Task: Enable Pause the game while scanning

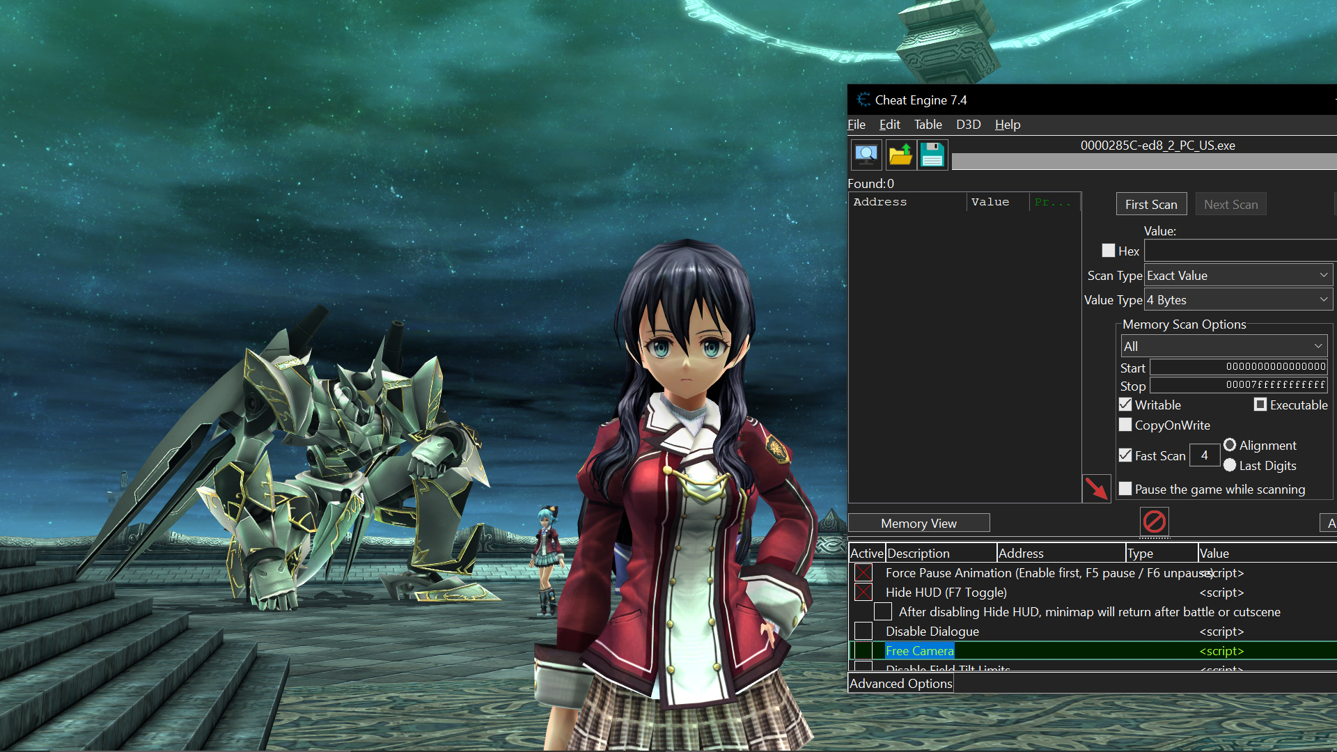Action: pos(1125,489)
